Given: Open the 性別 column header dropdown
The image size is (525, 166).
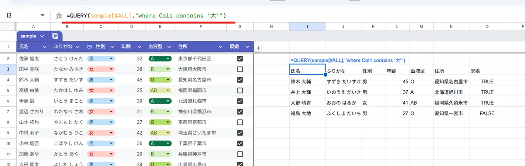Looking at the screenshot, I should coord(112,47).
